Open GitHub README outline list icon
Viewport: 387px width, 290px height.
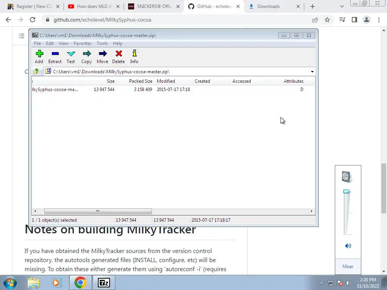(x=22, y=36)
